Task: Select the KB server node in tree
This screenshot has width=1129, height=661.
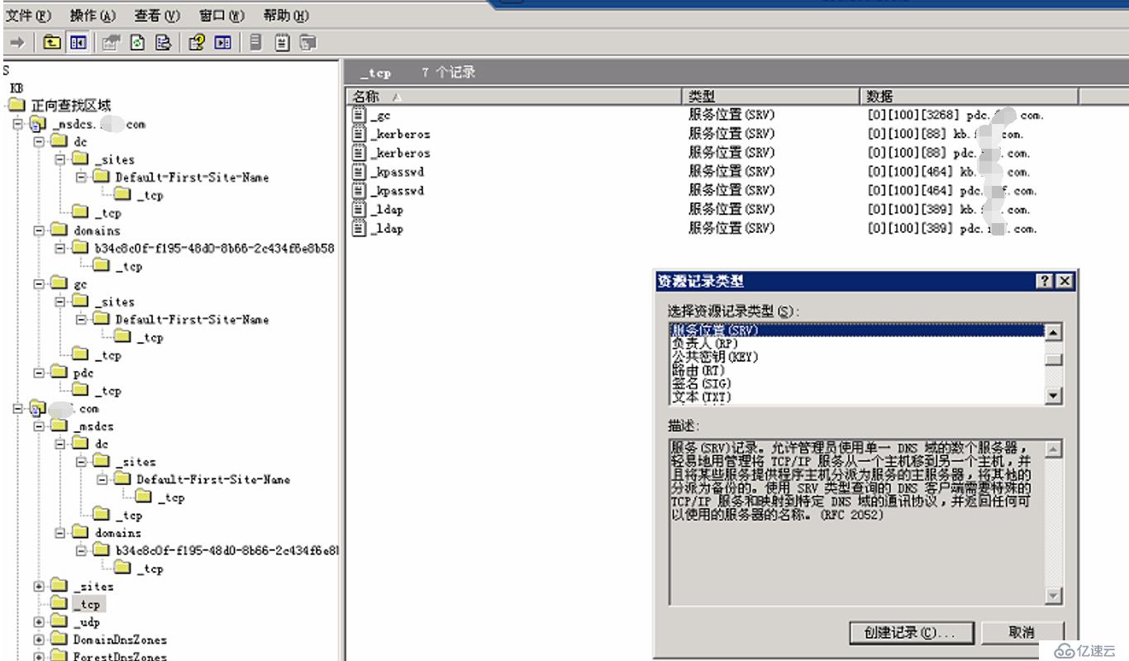Action: tap(17, 88)
